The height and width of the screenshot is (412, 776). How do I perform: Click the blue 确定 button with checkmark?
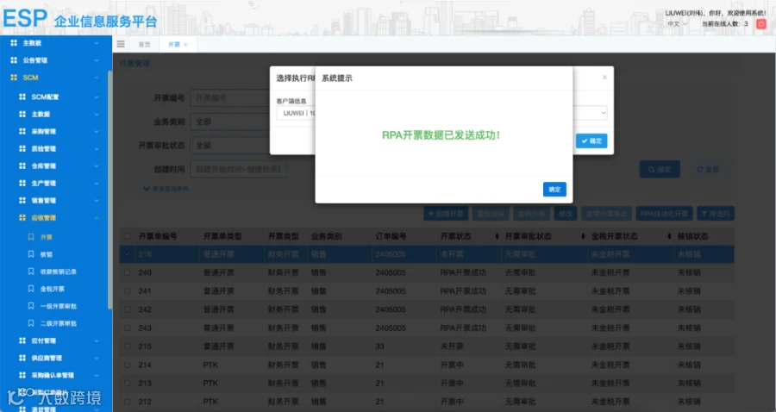(591, 141)
